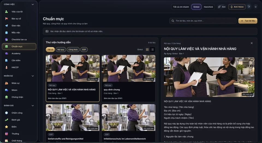This screenshot has width=262, height=143.
Task: Select Tất cả chi nhánh branch
Action: (x=181, y=7)
